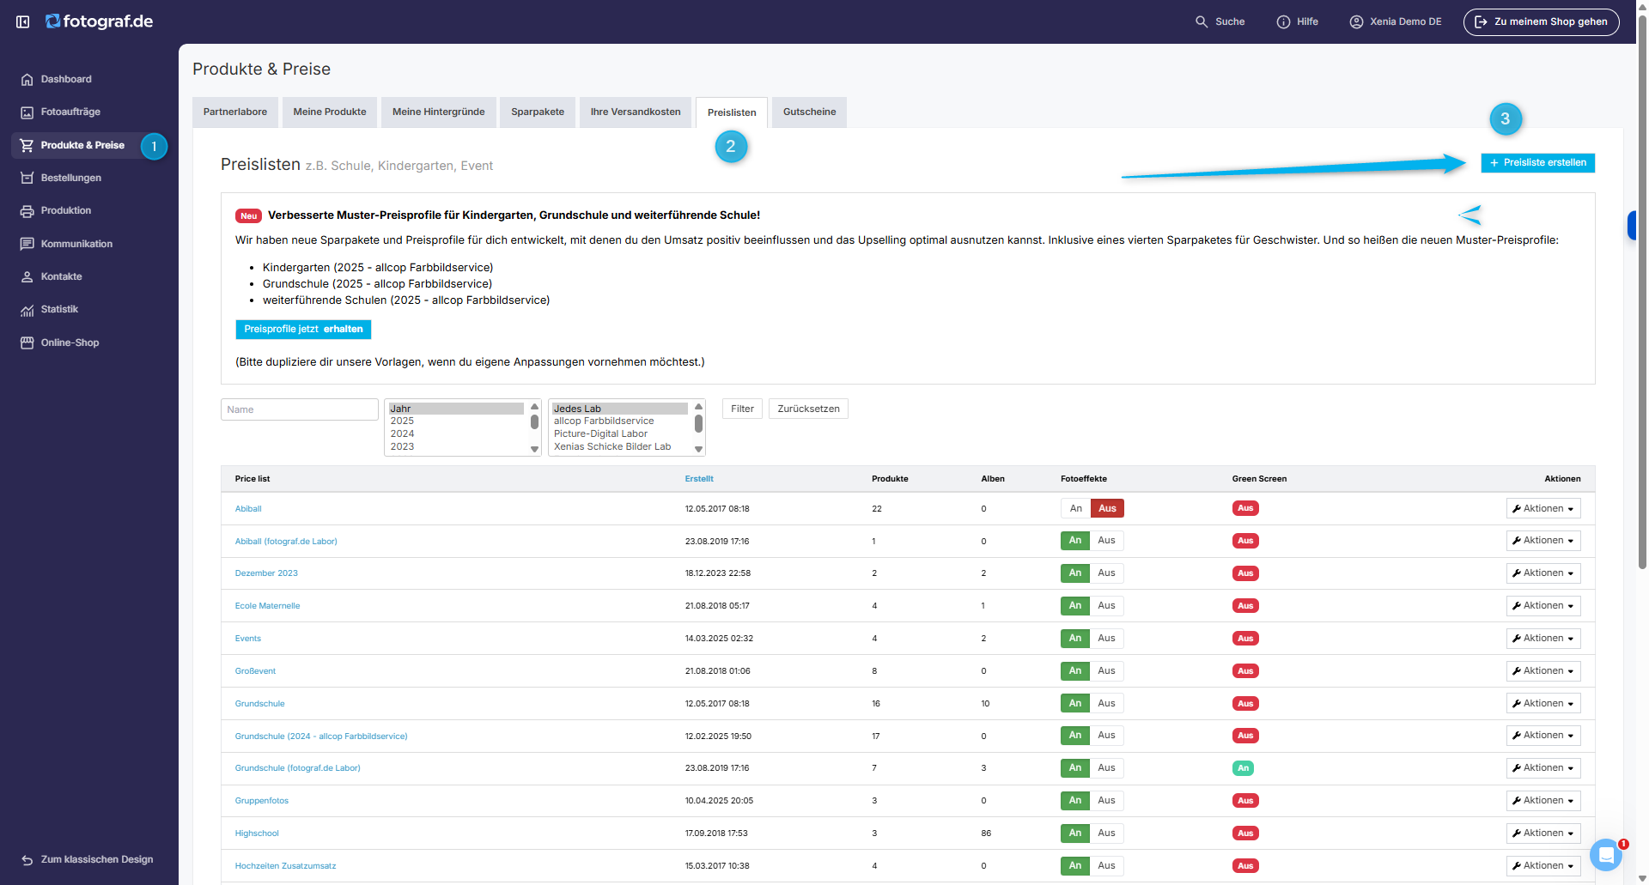Click the lab list scrollbar down arrow
The image size is (1649, 885).
tap(699, 449)
